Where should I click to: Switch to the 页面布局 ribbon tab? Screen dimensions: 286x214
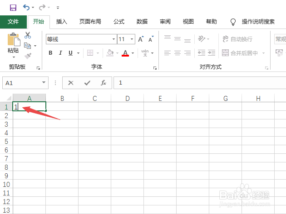(90, 22)
